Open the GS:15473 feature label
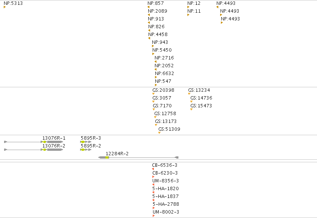317x218 pixels. [201, 106]
